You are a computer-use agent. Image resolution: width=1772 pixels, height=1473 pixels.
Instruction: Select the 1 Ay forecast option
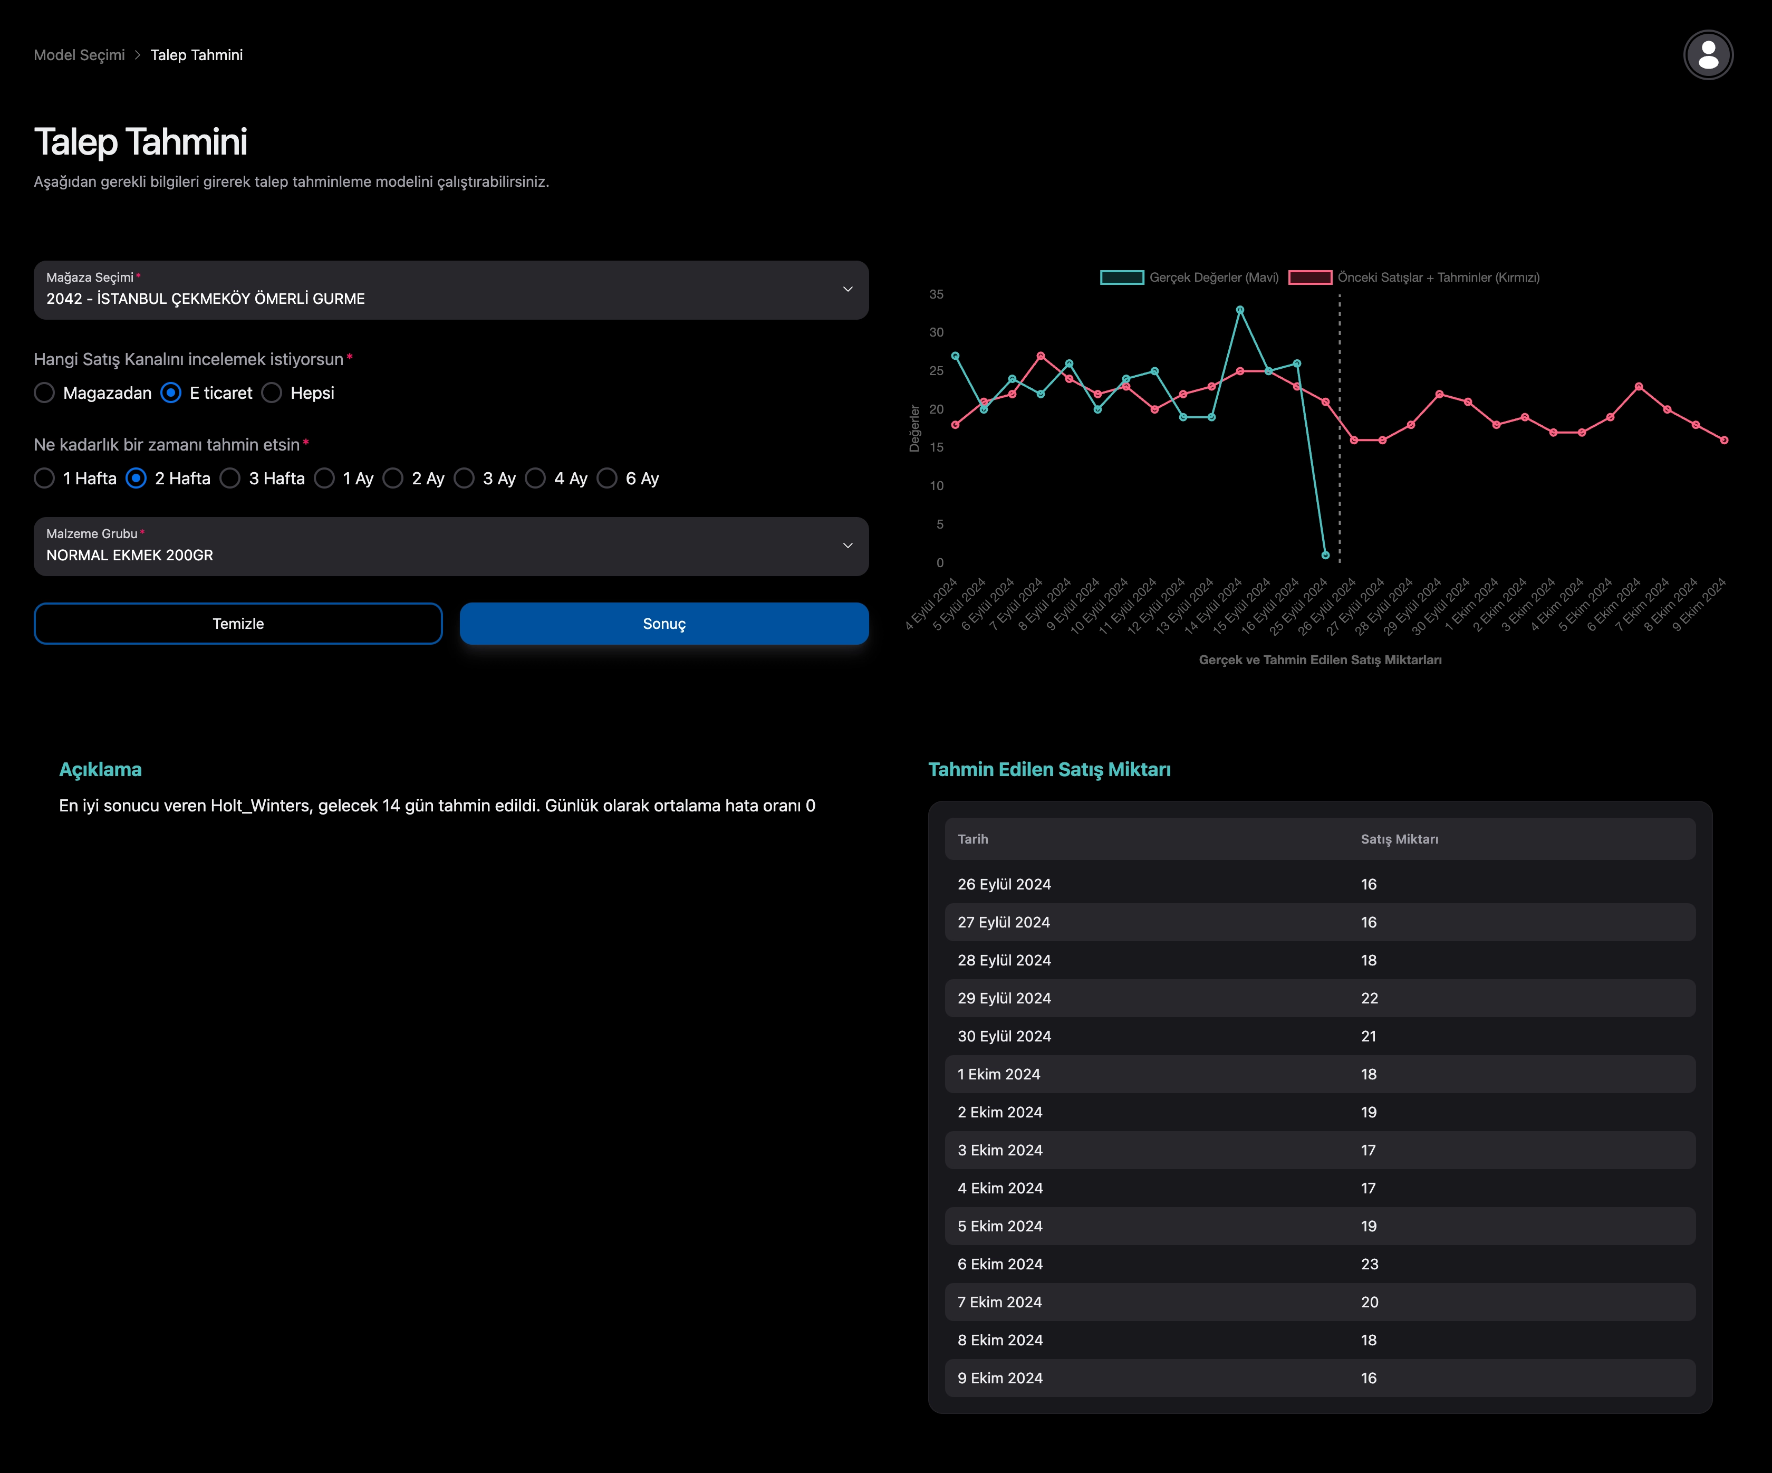point(325,479)
